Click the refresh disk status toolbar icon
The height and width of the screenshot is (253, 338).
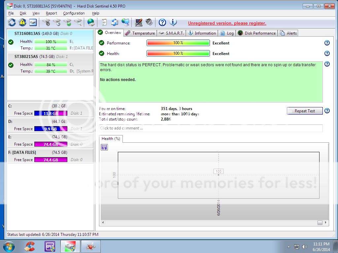point(12,22)
